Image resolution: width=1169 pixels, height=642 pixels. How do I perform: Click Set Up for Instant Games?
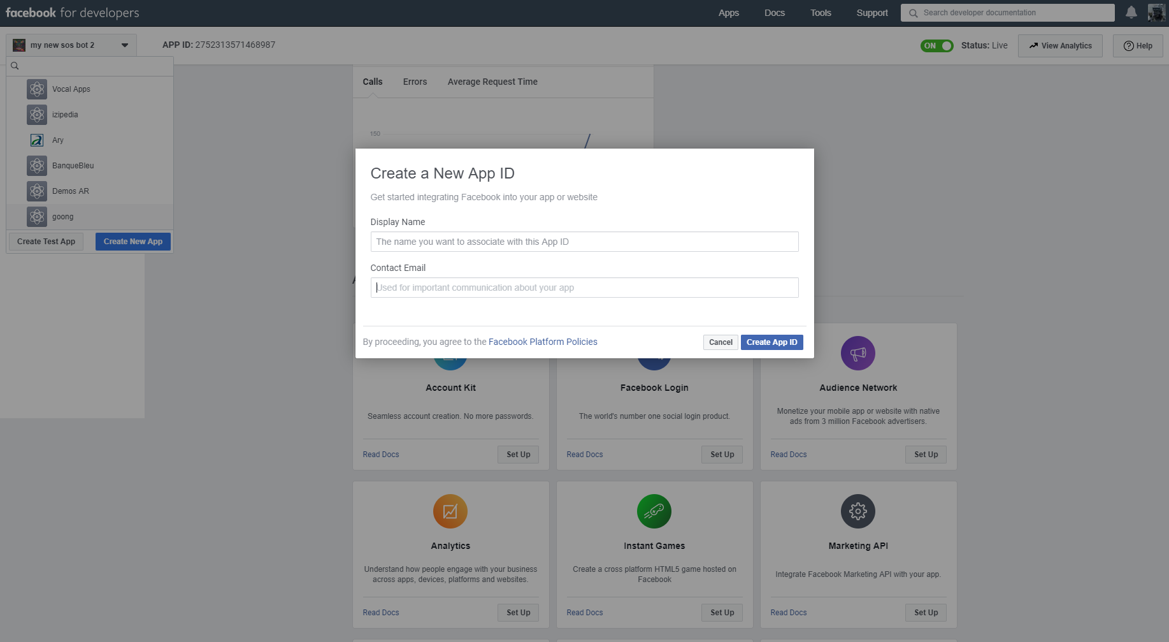click(722, 613)
